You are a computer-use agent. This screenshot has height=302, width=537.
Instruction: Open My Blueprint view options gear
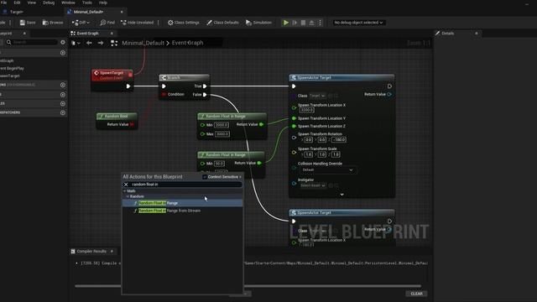63,42
